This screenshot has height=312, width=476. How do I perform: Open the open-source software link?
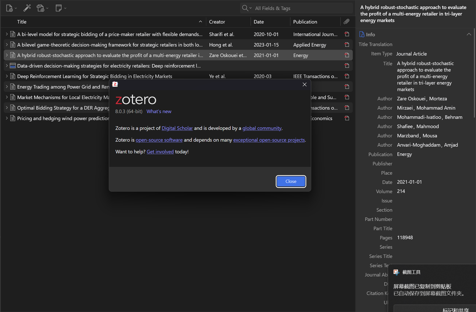pos(159,140)
